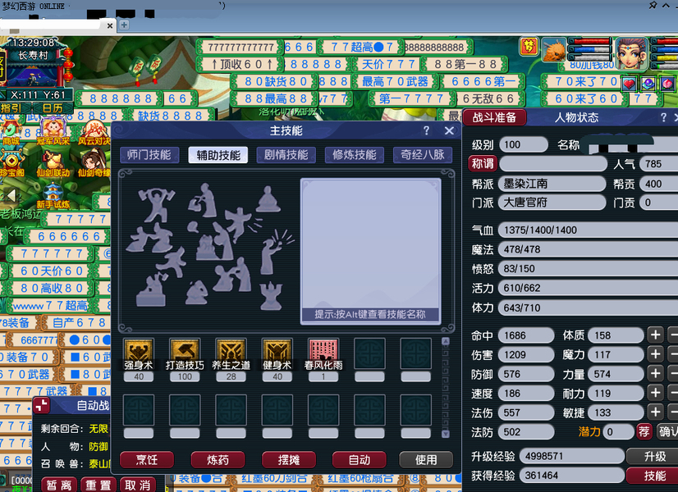Click the skill description preview panel
This screenshot has width=678, height=492.
point(370,251)
